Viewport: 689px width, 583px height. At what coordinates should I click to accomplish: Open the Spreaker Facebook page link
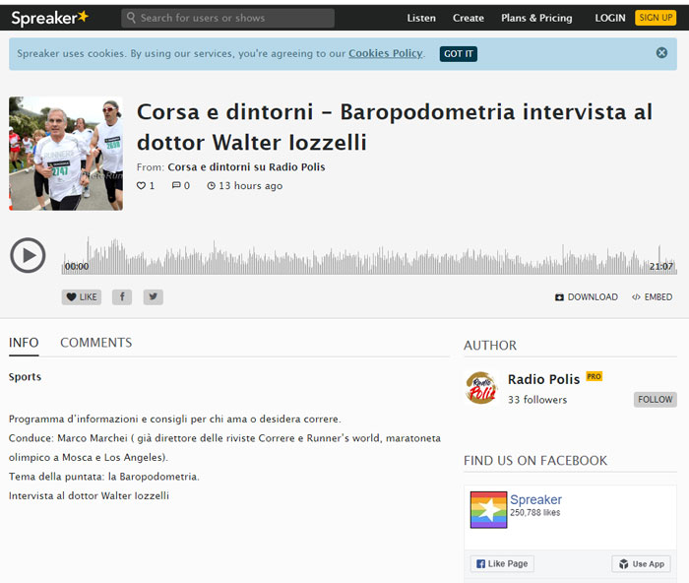535,499
